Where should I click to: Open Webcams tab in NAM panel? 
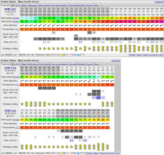(32, 5)
